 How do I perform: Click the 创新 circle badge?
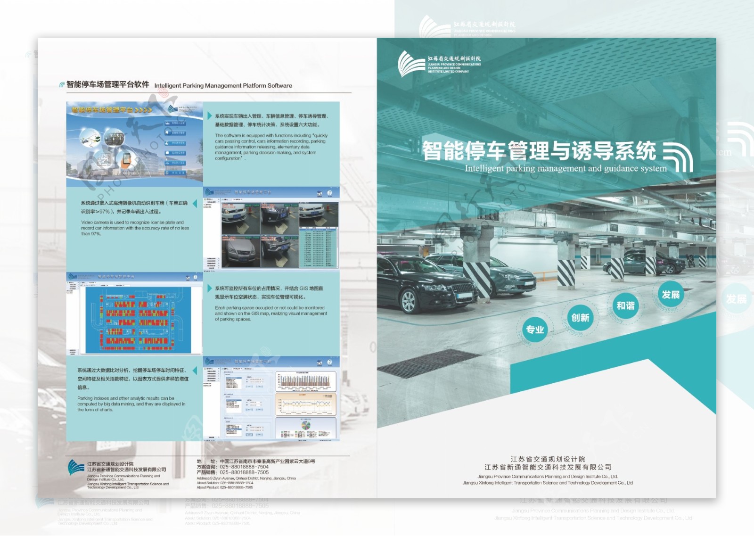coord(580,318)
